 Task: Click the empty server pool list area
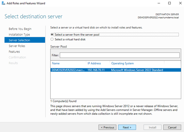[x=116, y=85]
